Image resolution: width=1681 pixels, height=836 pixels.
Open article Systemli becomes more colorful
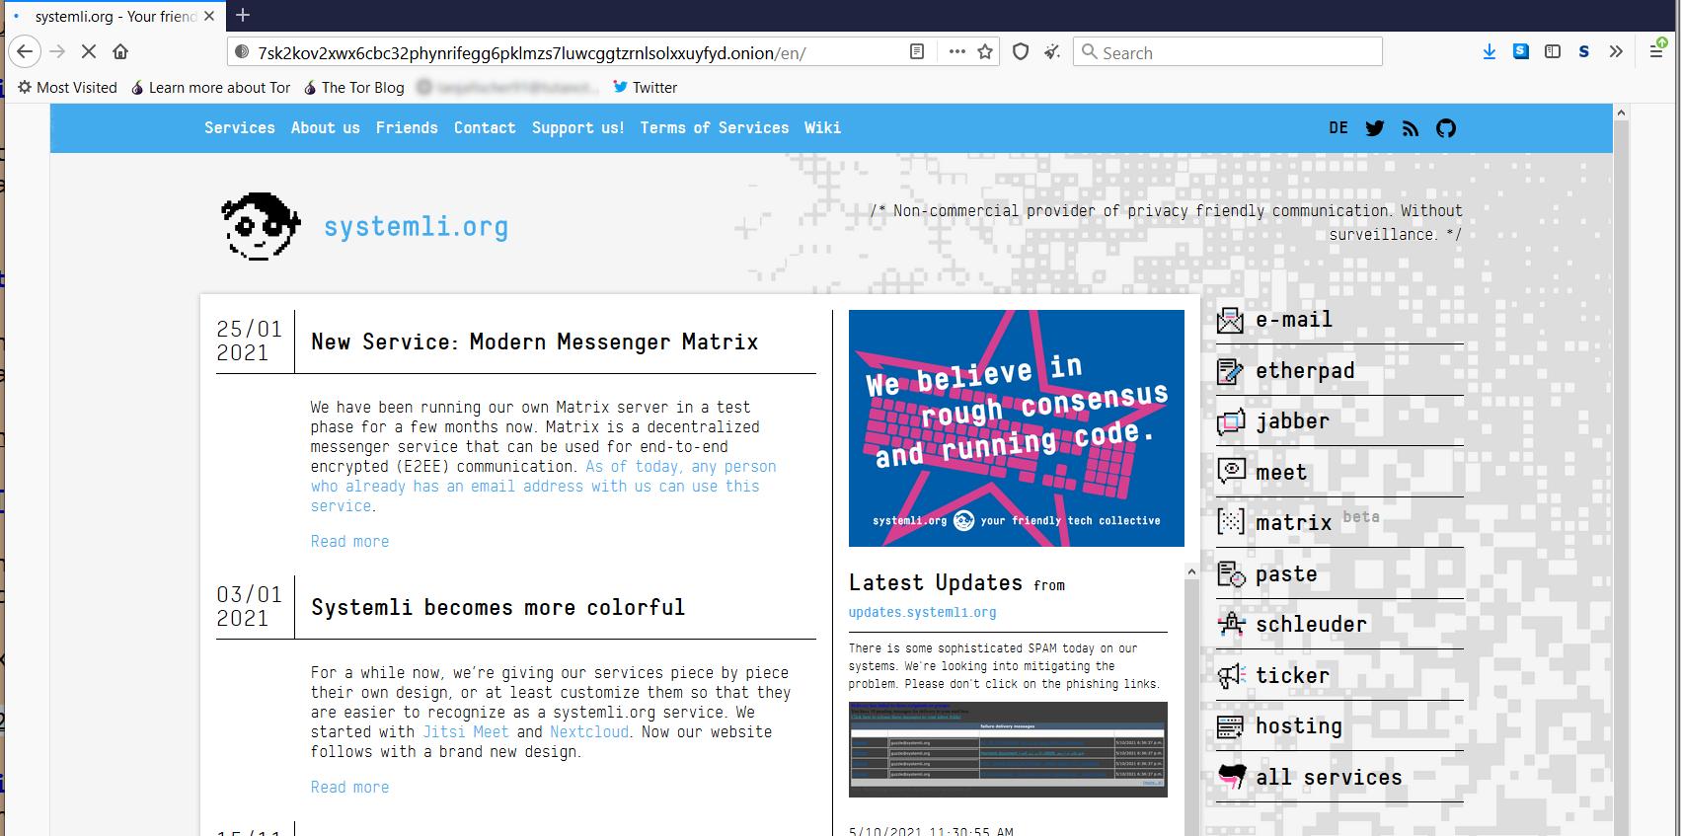[497, 607]
